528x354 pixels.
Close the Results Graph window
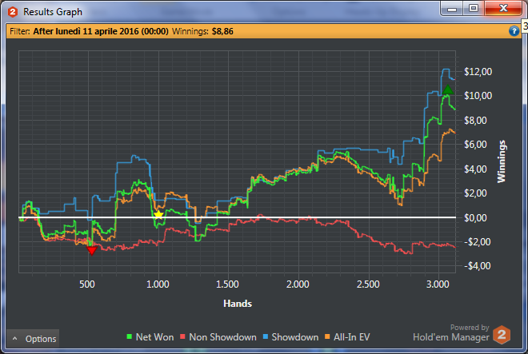[x=503, y=9]
